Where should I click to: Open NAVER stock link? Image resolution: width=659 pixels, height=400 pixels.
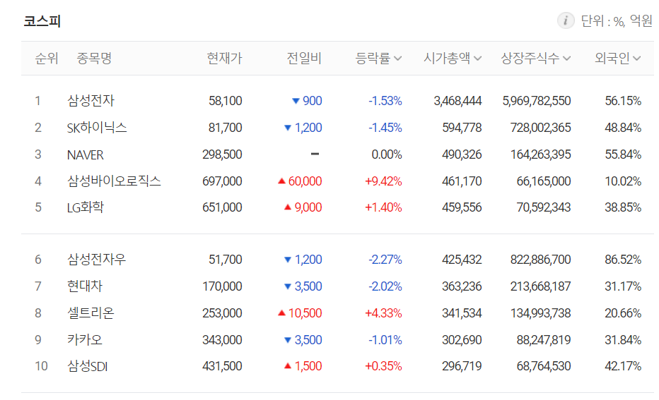(86, 154)
